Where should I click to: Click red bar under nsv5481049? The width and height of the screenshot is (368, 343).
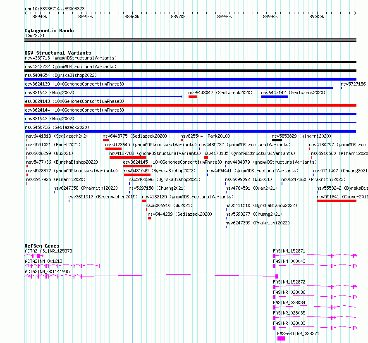click(137, 175)
